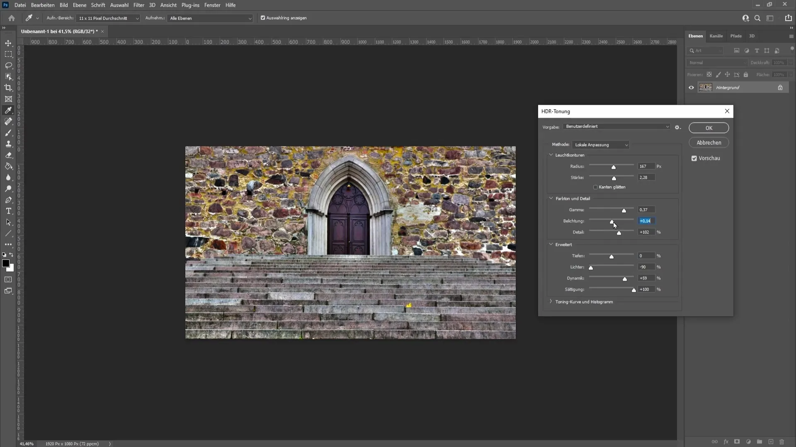Hide Hintergrund layer eye icon

[692, 87]
